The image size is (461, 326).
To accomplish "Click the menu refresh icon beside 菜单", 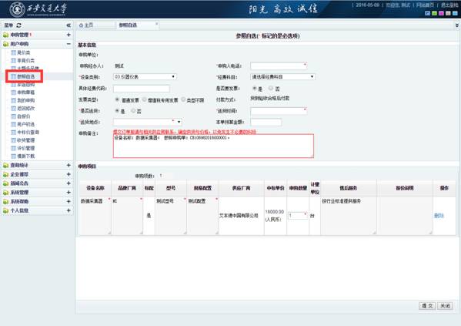I will tap(18, 25).
